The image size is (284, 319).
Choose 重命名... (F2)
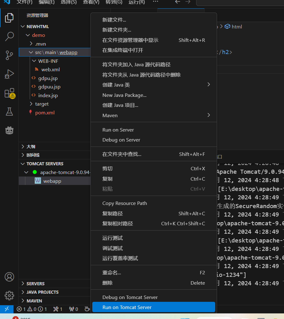click(154, 273)
